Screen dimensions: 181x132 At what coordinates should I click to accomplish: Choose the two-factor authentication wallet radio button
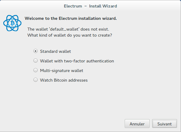click(36, 61)
